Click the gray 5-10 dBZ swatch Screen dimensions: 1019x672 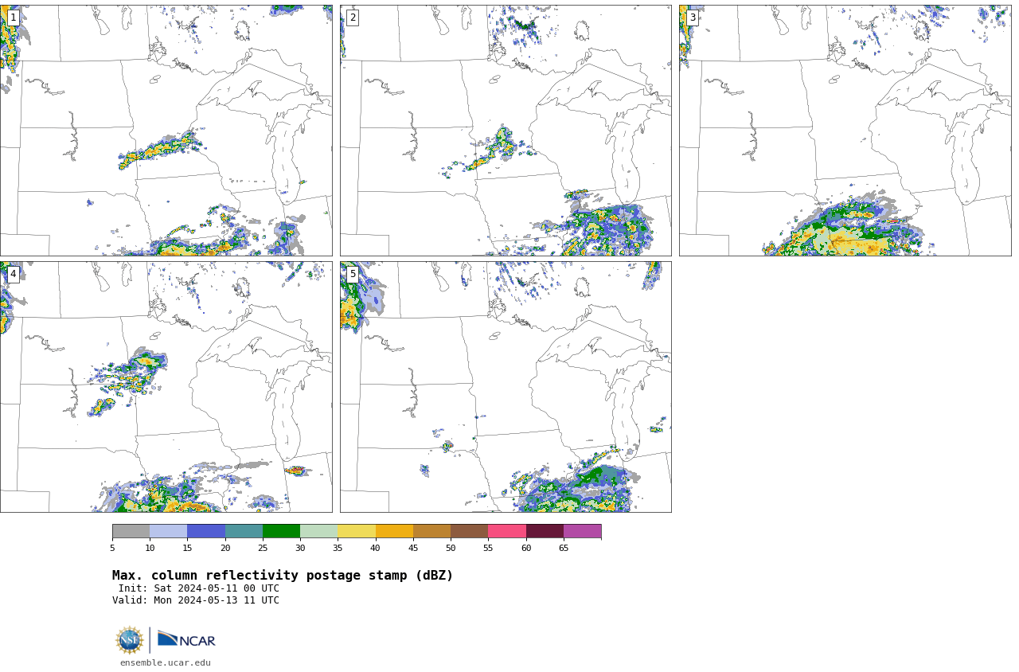pos(131,531)
